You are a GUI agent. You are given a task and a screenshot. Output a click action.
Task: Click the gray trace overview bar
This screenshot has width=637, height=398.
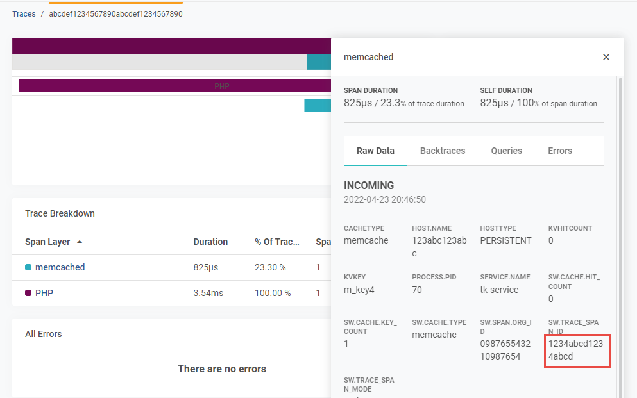159,62
